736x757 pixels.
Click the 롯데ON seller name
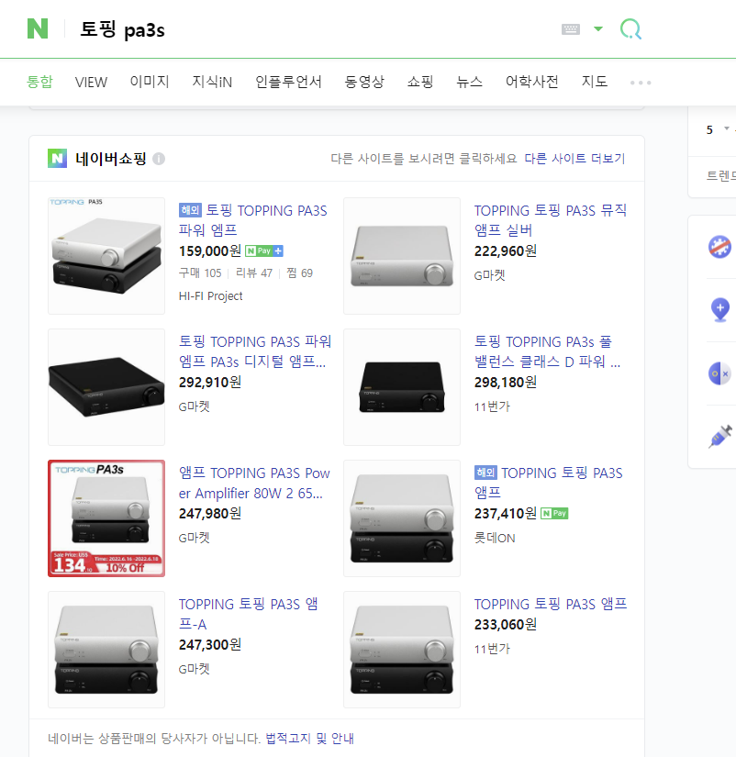(495, 538)
